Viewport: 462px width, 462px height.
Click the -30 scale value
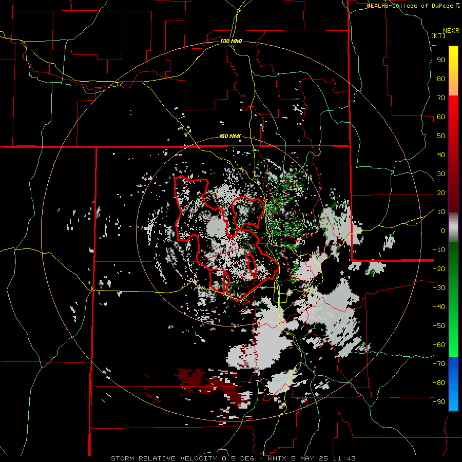[x=439, y=288]
